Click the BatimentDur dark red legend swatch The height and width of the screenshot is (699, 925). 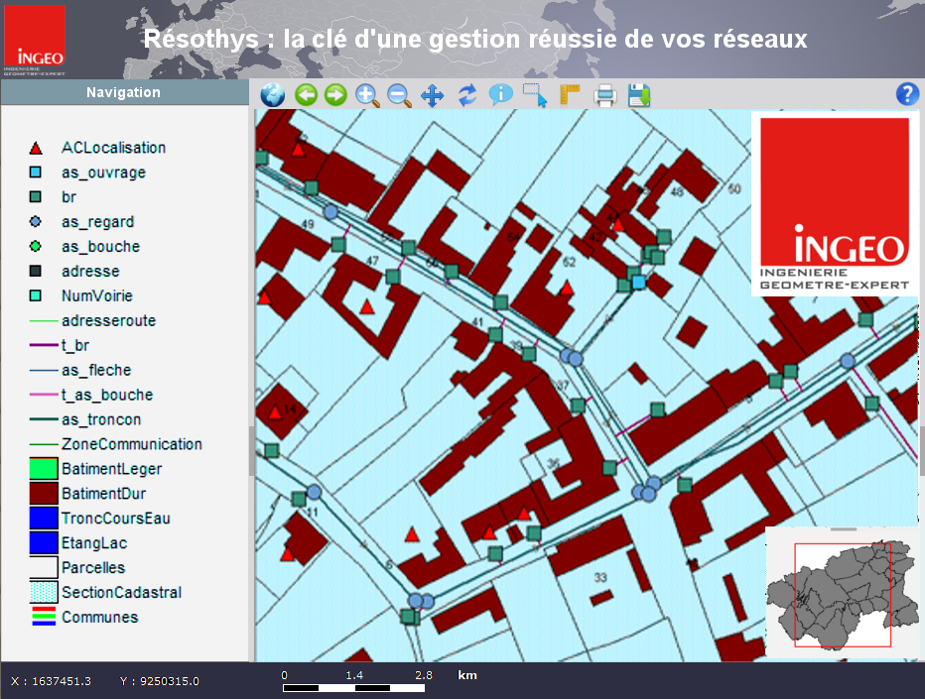45,494
